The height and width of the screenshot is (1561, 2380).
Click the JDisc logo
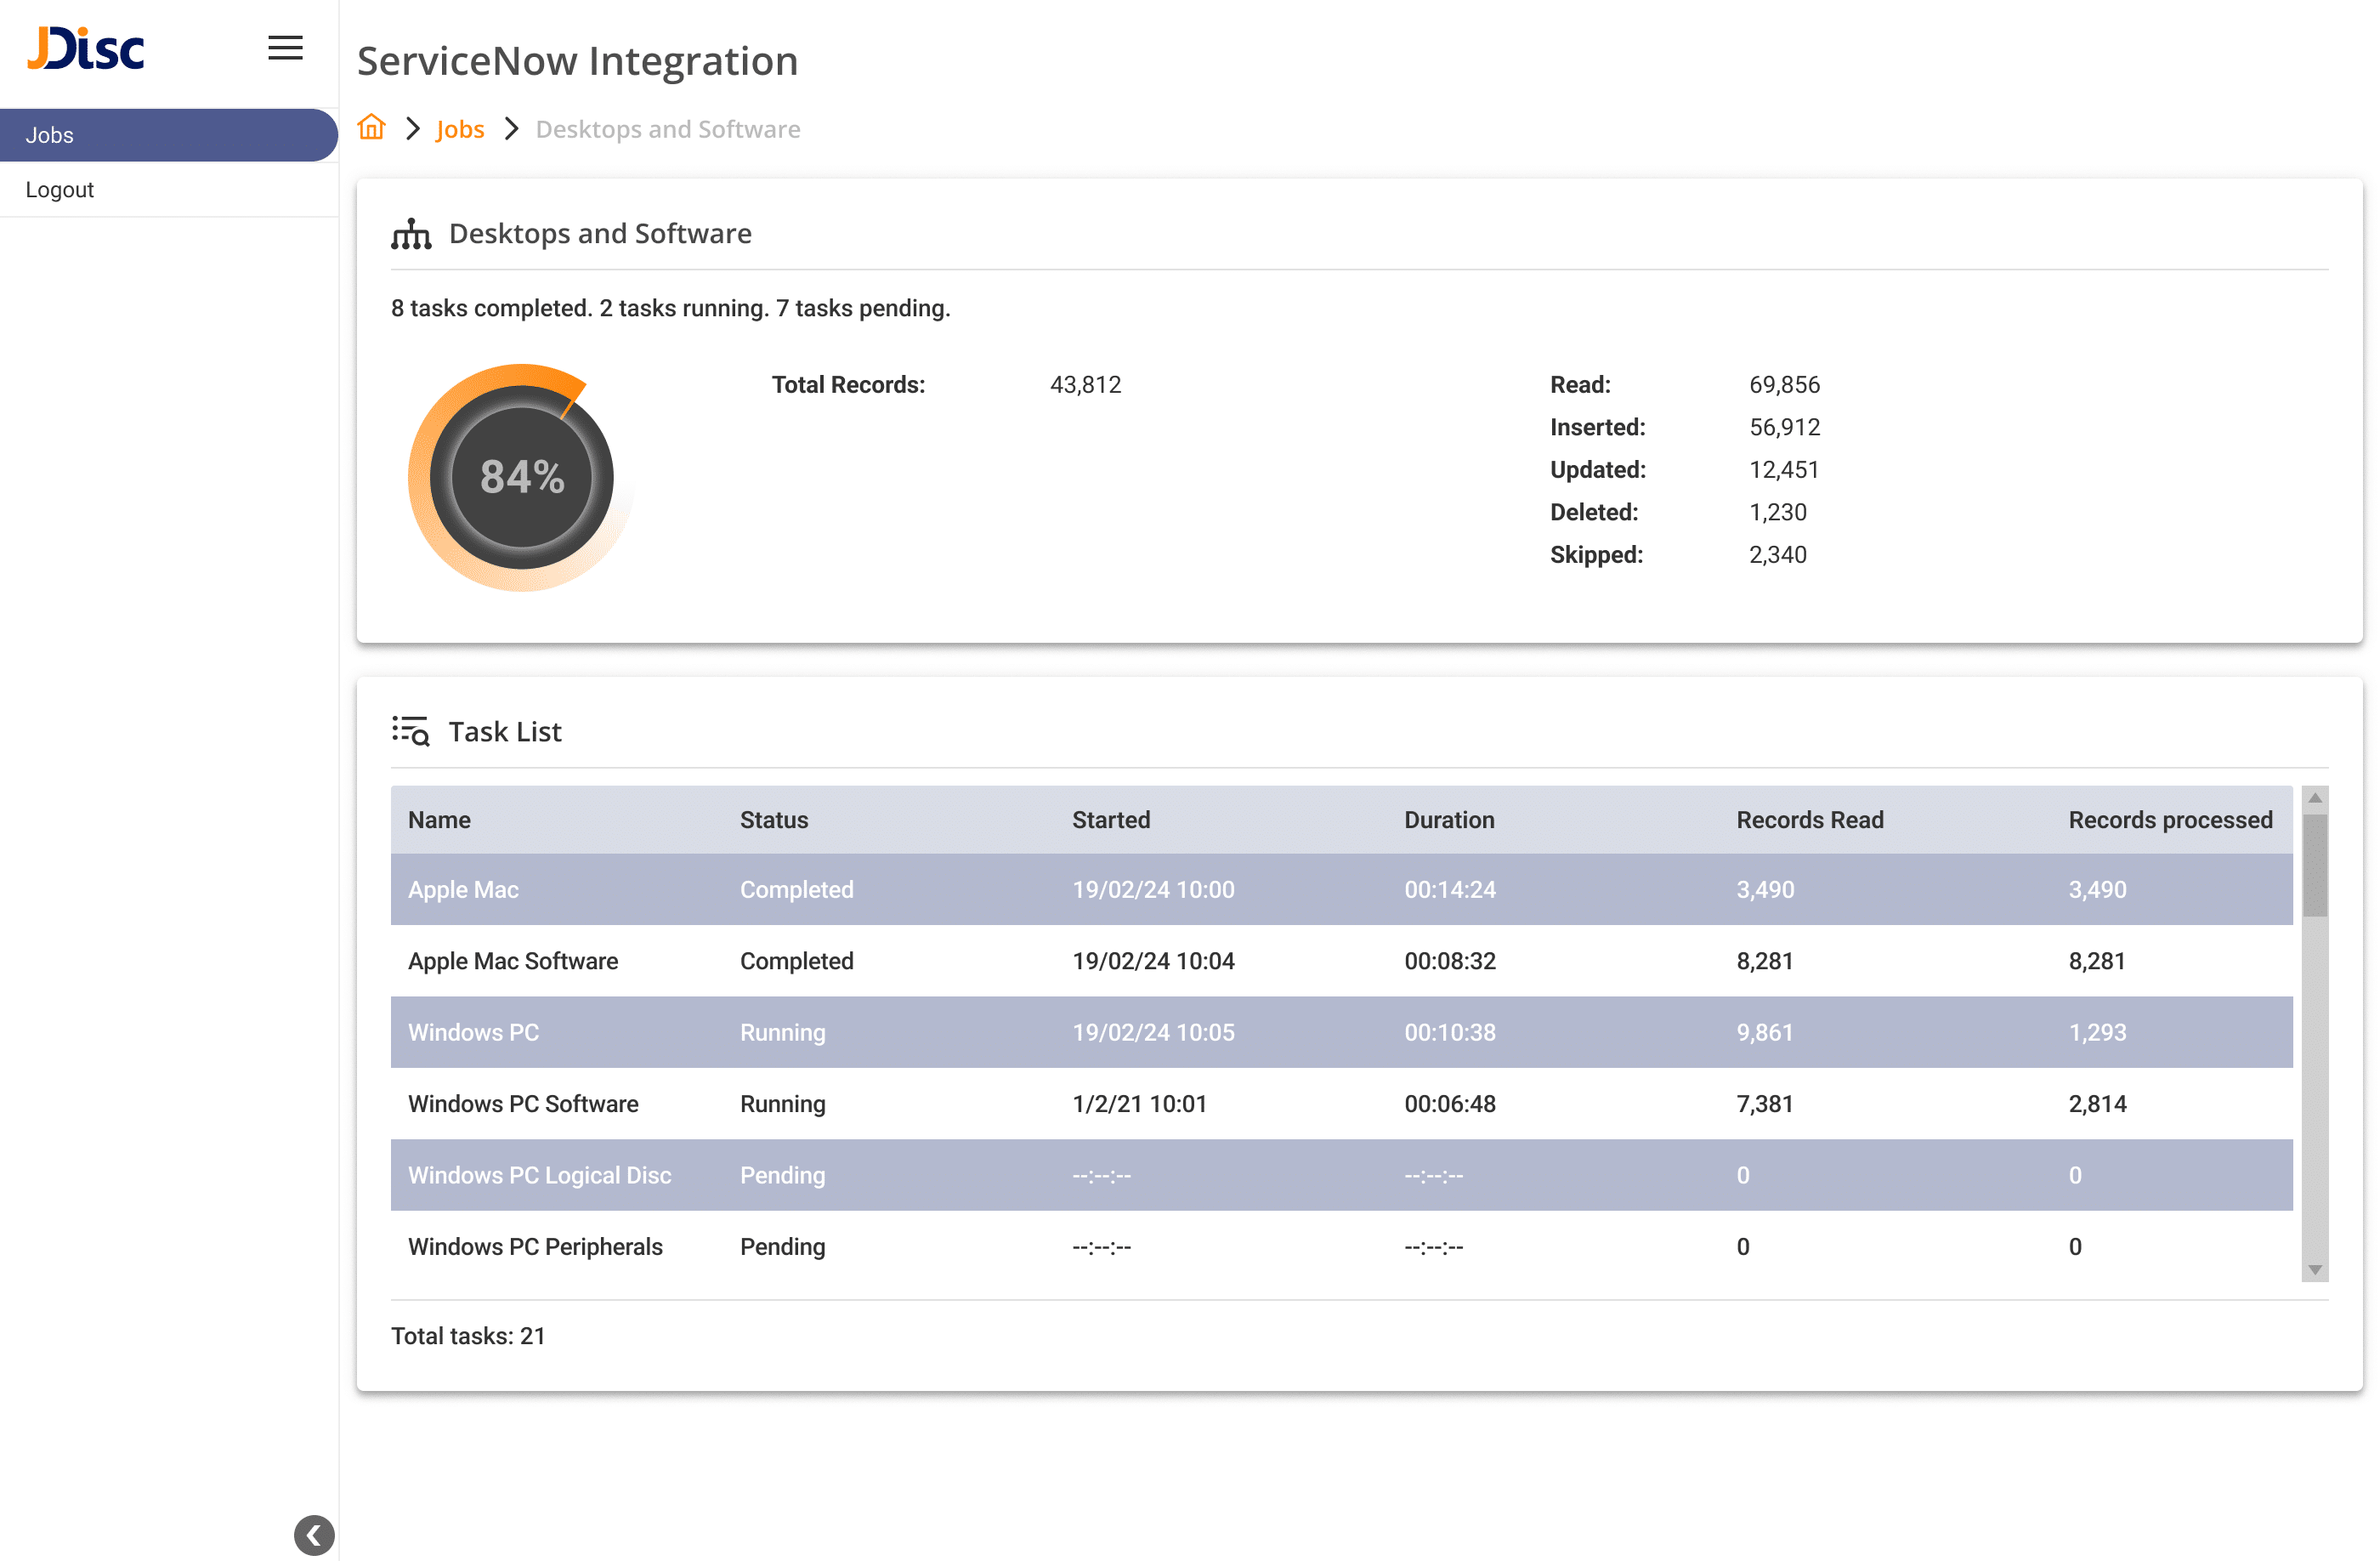tap(86, 48)
